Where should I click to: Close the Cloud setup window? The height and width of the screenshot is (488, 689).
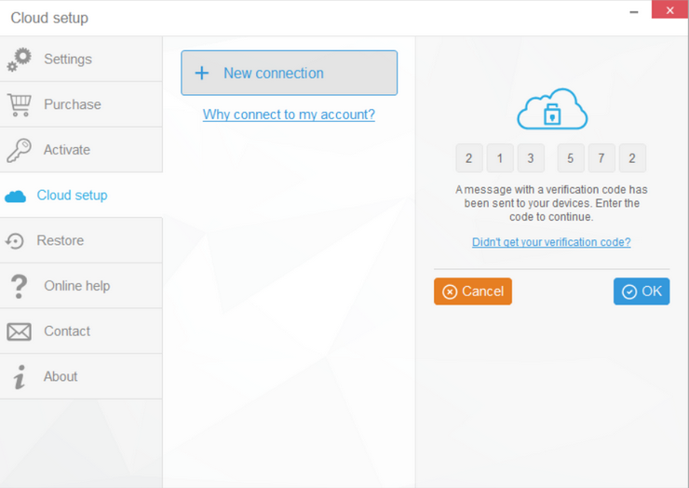coord(669,9)
